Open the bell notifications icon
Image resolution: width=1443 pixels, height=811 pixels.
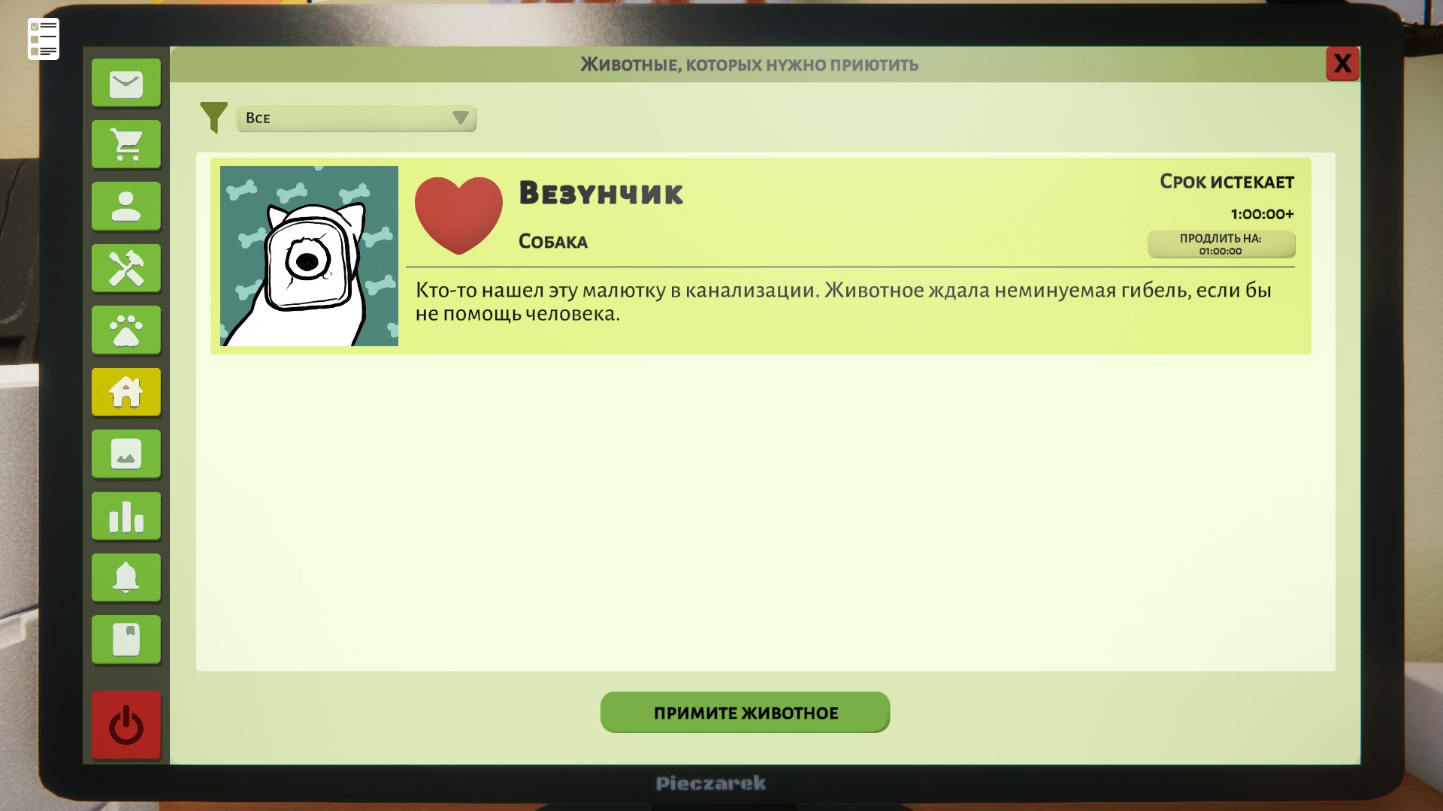click(126, 577)
